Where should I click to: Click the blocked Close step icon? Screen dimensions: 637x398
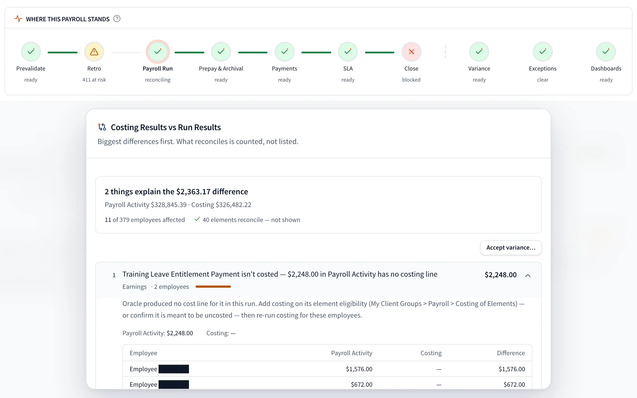pos(411,52)
